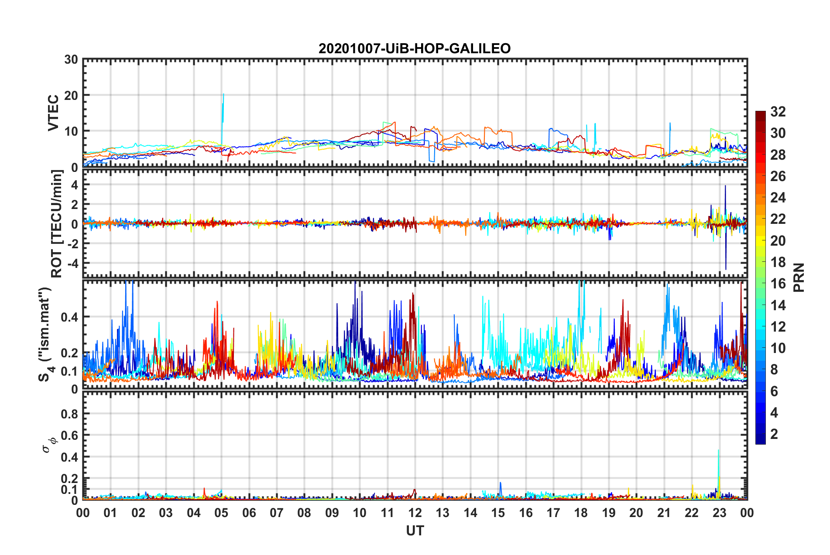The width and height of the screenshot is (830, 555).
Task: Select the "-2" tick on the ROT axis
Action: pos(72,243)
